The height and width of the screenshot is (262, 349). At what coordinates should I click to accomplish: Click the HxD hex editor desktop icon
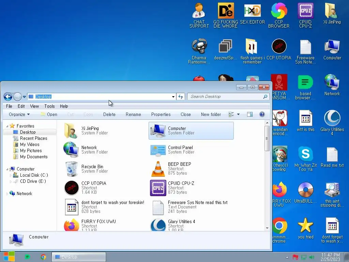[252, 14]
